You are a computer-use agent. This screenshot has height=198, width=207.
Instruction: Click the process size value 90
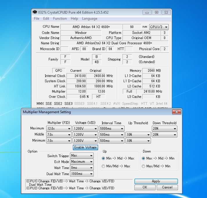pyautogui.click(x=132, y=27)
